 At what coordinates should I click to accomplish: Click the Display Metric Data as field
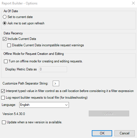[53, 69]
